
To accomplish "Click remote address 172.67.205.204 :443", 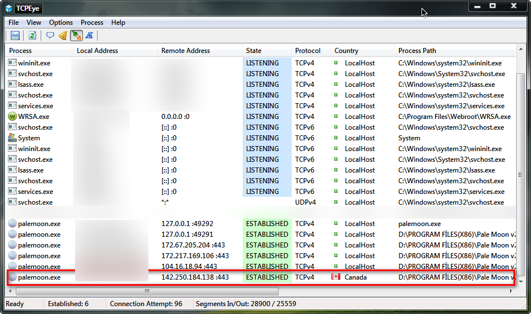I will click(x=193, y=245).
